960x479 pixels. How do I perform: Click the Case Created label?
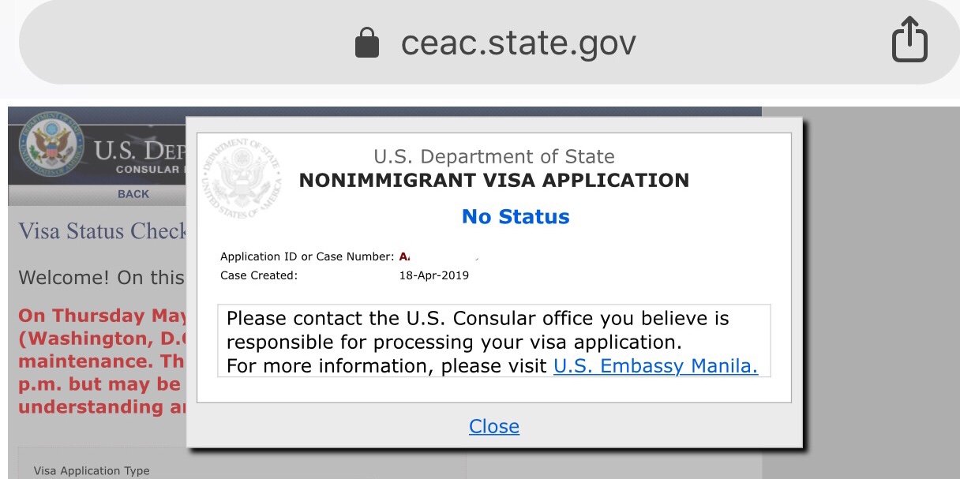pyautogui.click(x=259, y=275)
